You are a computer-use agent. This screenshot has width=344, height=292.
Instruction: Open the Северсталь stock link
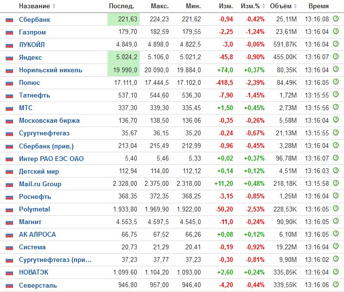point(38,285)
